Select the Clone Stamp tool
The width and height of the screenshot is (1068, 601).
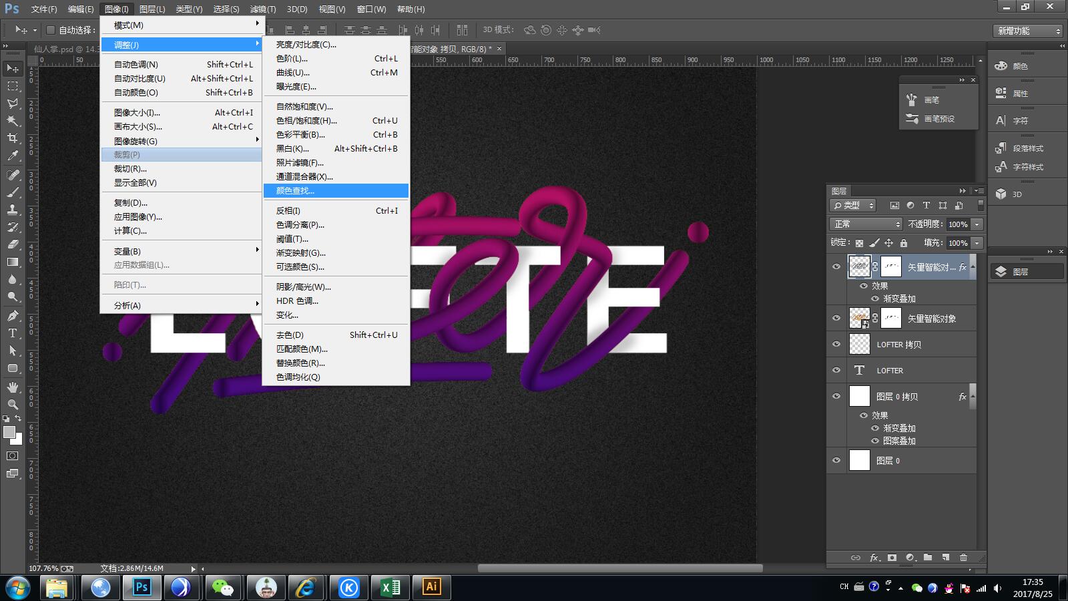pyautogui.click(x=13, y=210)
